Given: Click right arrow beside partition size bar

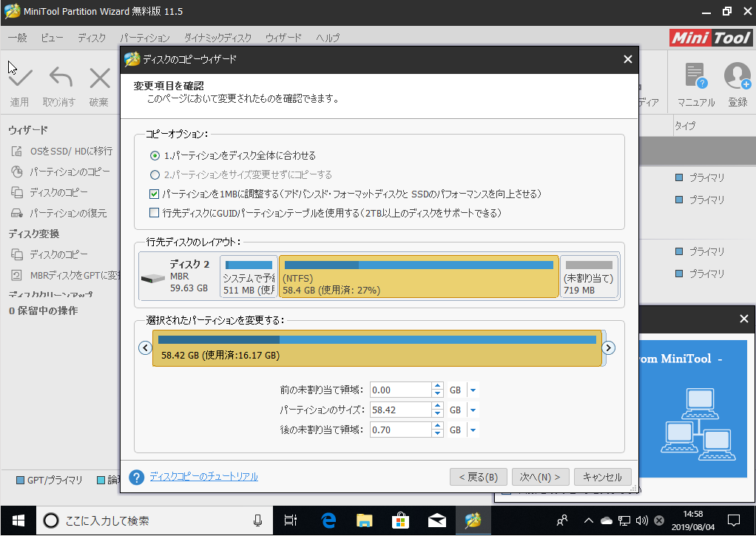Looking at the screenshot, I should click(609, 347).
